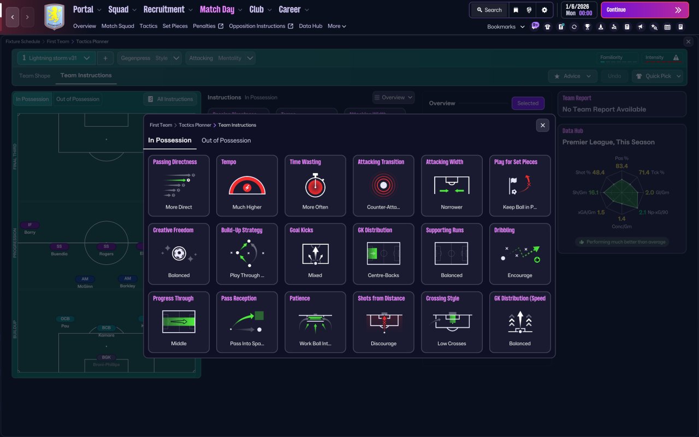Toggle the Selected filter in Overview
Screen dimensions: 699x437
click(528, 103)
